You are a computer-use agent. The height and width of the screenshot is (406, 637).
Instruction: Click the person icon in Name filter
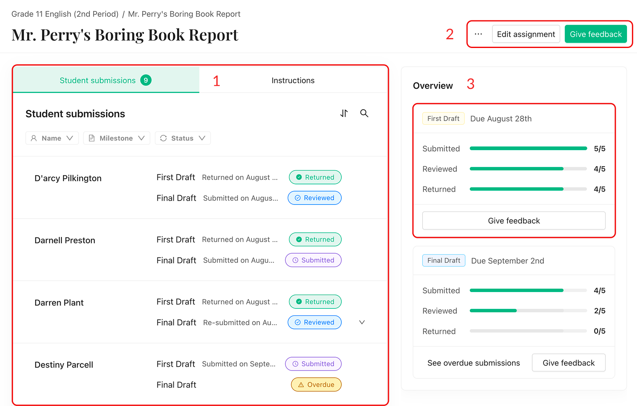34,138
